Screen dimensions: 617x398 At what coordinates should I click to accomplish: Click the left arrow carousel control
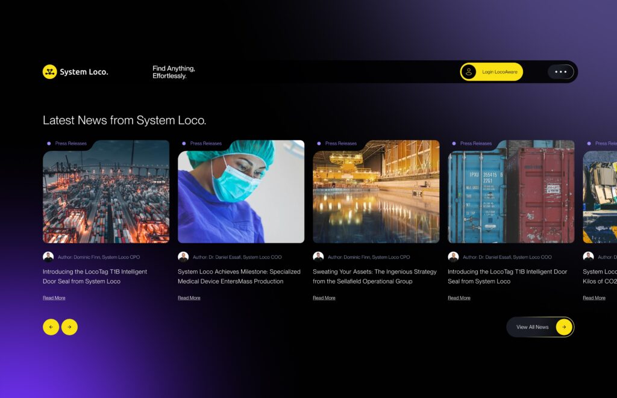51,327
